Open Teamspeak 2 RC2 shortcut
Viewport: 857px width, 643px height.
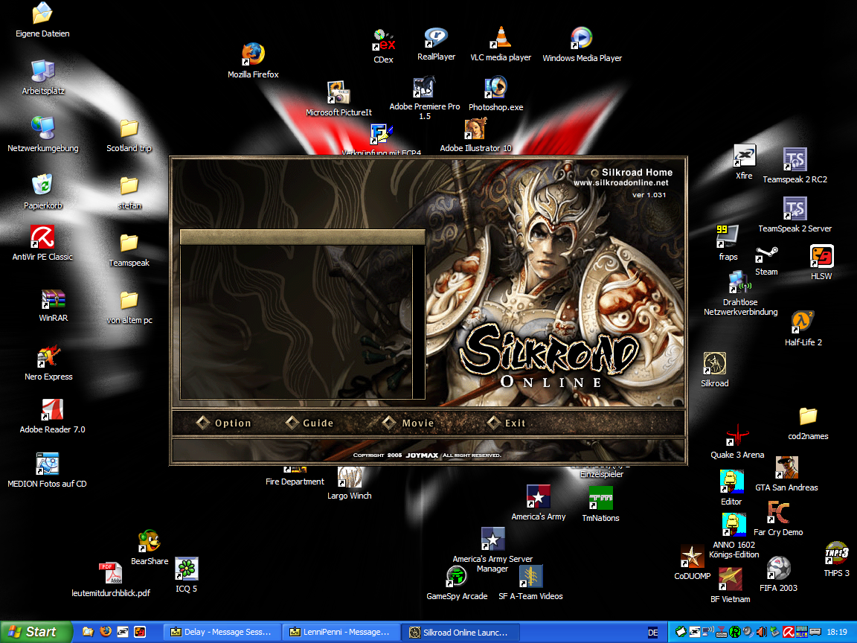[795, 160]
